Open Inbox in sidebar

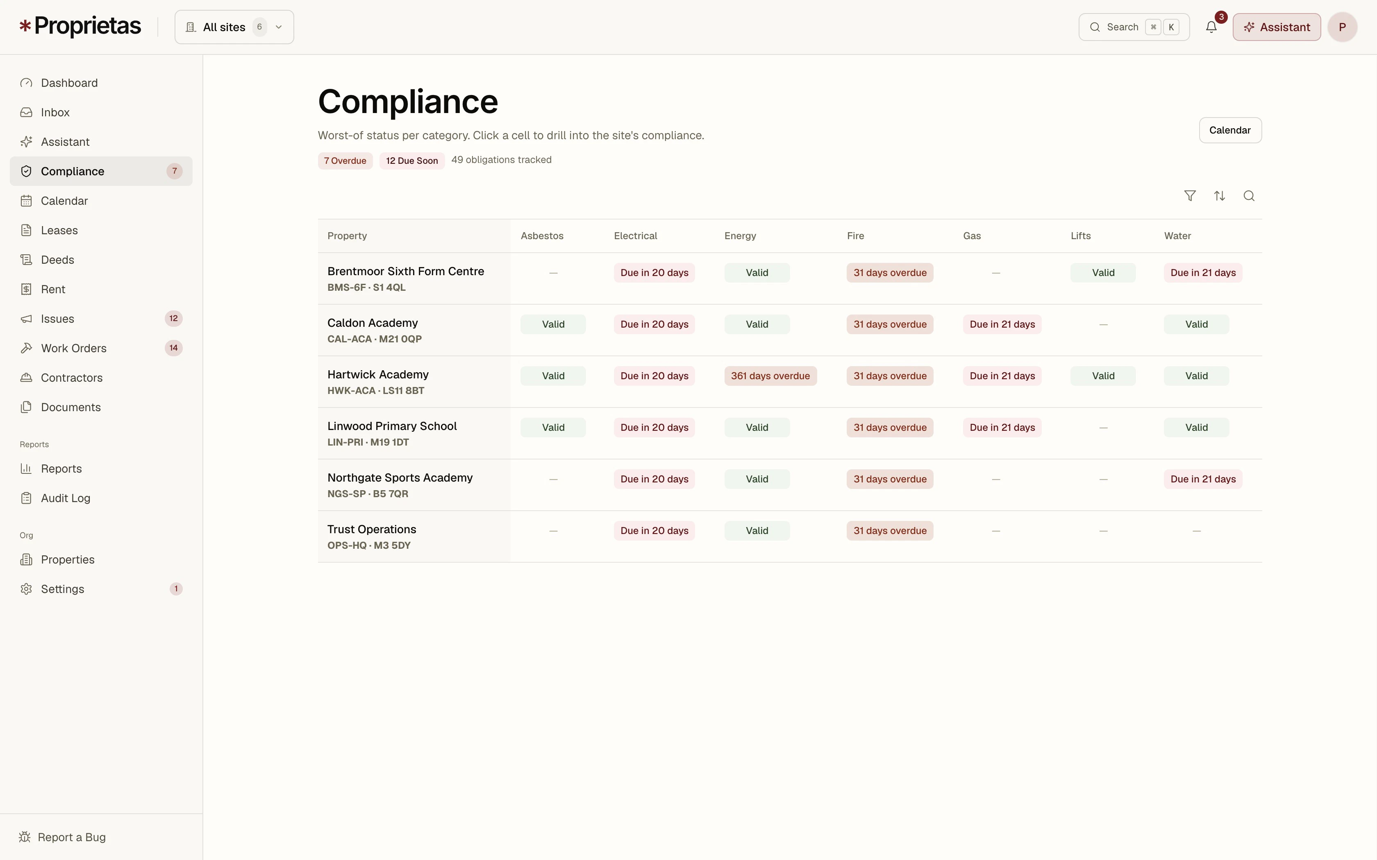[101, 113]
